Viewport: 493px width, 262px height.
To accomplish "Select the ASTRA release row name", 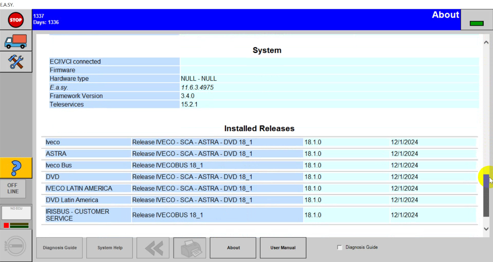I will [x=56, y=154].
